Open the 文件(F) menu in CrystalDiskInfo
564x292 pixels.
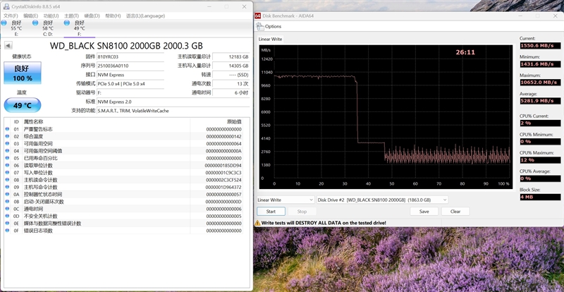[x=11, y=16]
